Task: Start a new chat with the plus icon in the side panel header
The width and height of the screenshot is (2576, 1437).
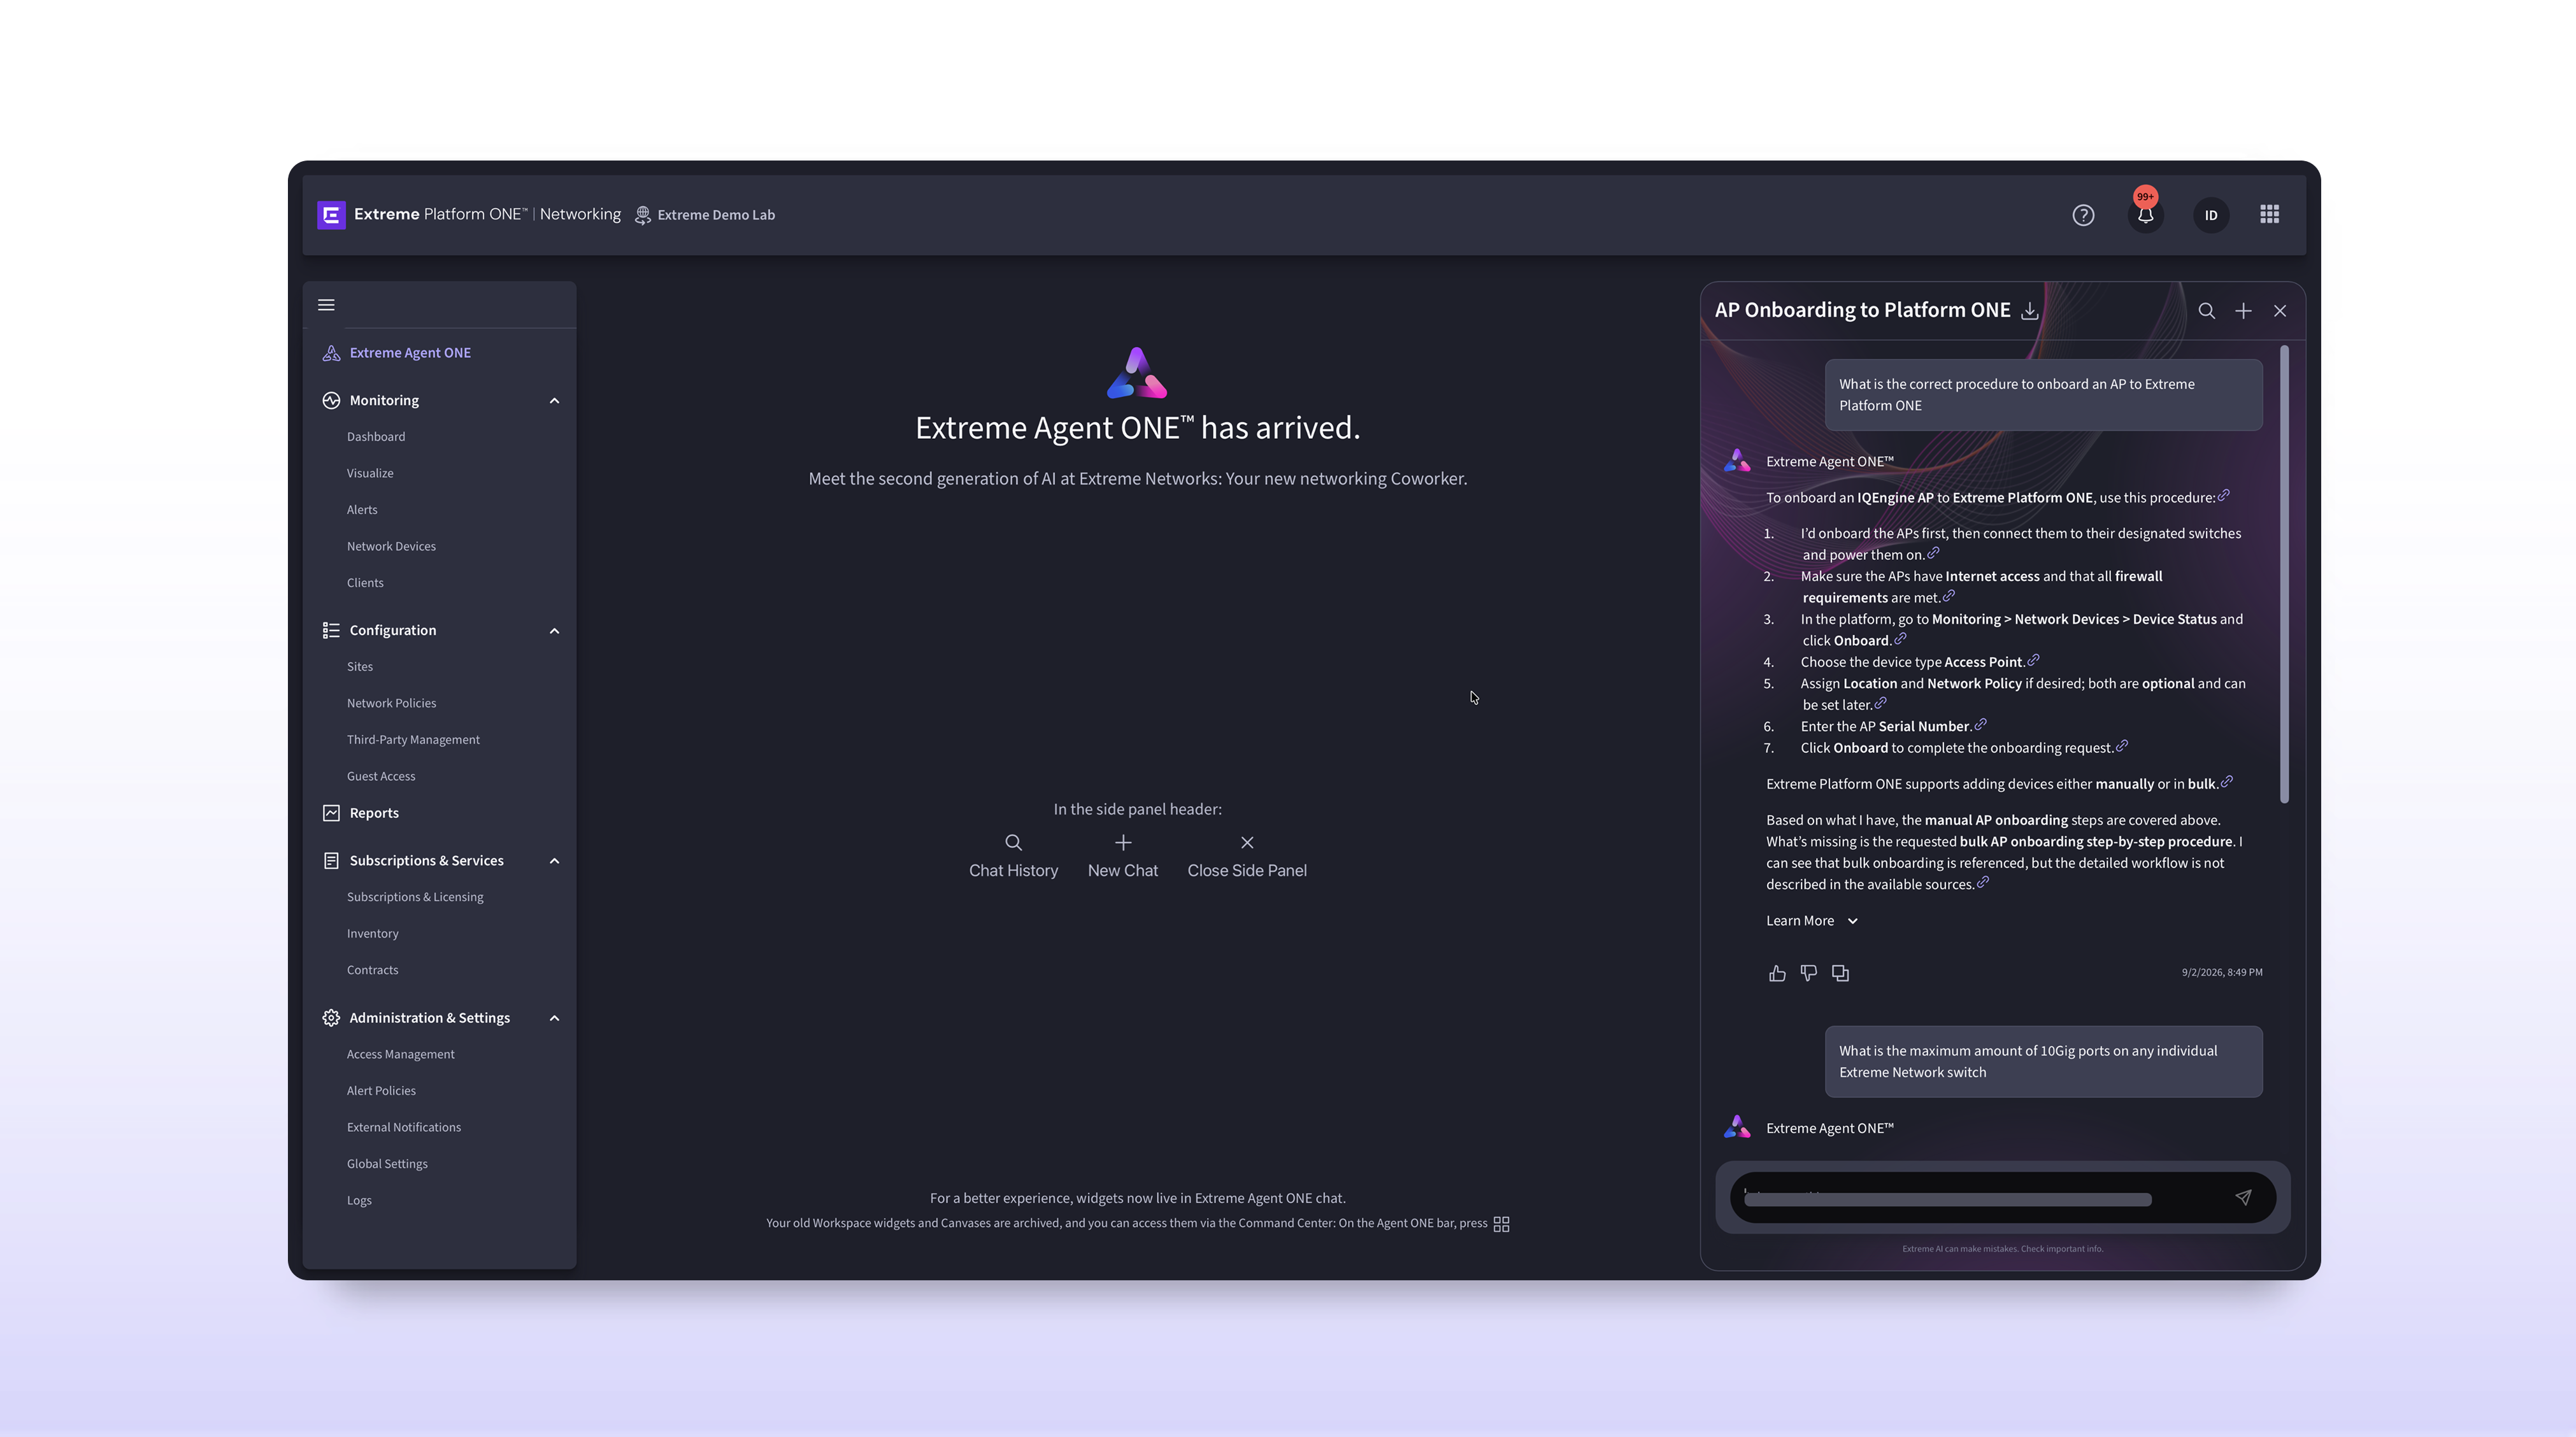Action: click(2243, 311)
